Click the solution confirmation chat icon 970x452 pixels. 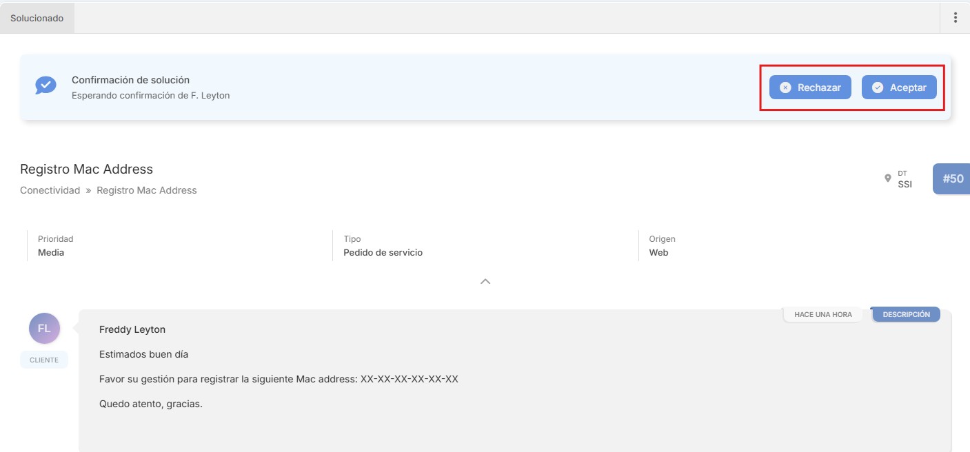[x=46, y=85]
